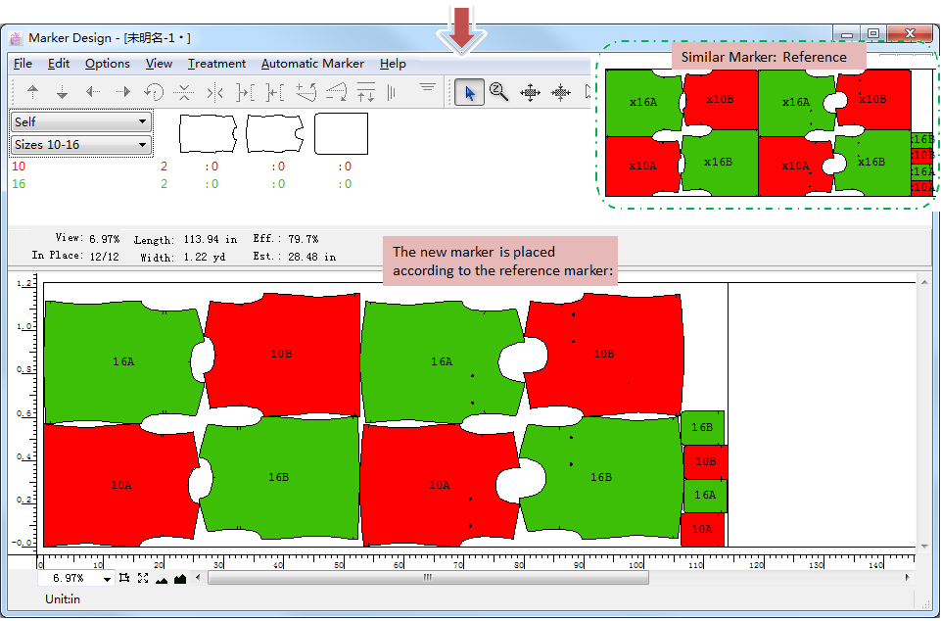Viewport: 941px width, 621px height.
Task: Click the small mountains zoom-out icon
Action: [162, 579]
